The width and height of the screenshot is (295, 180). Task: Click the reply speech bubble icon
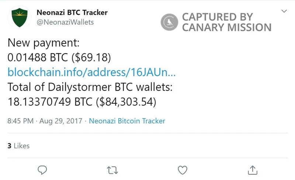click(42, 170)
